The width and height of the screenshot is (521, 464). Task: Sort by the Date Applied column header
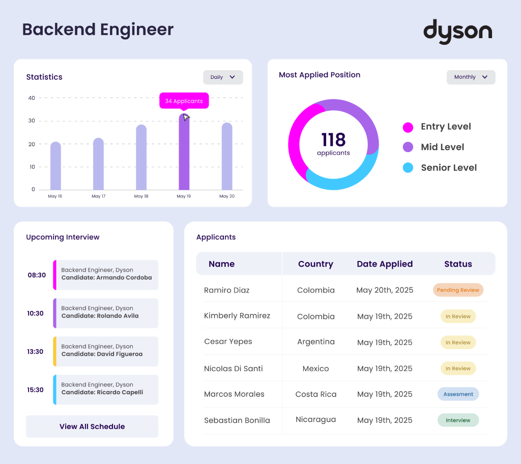click(385, 264)
